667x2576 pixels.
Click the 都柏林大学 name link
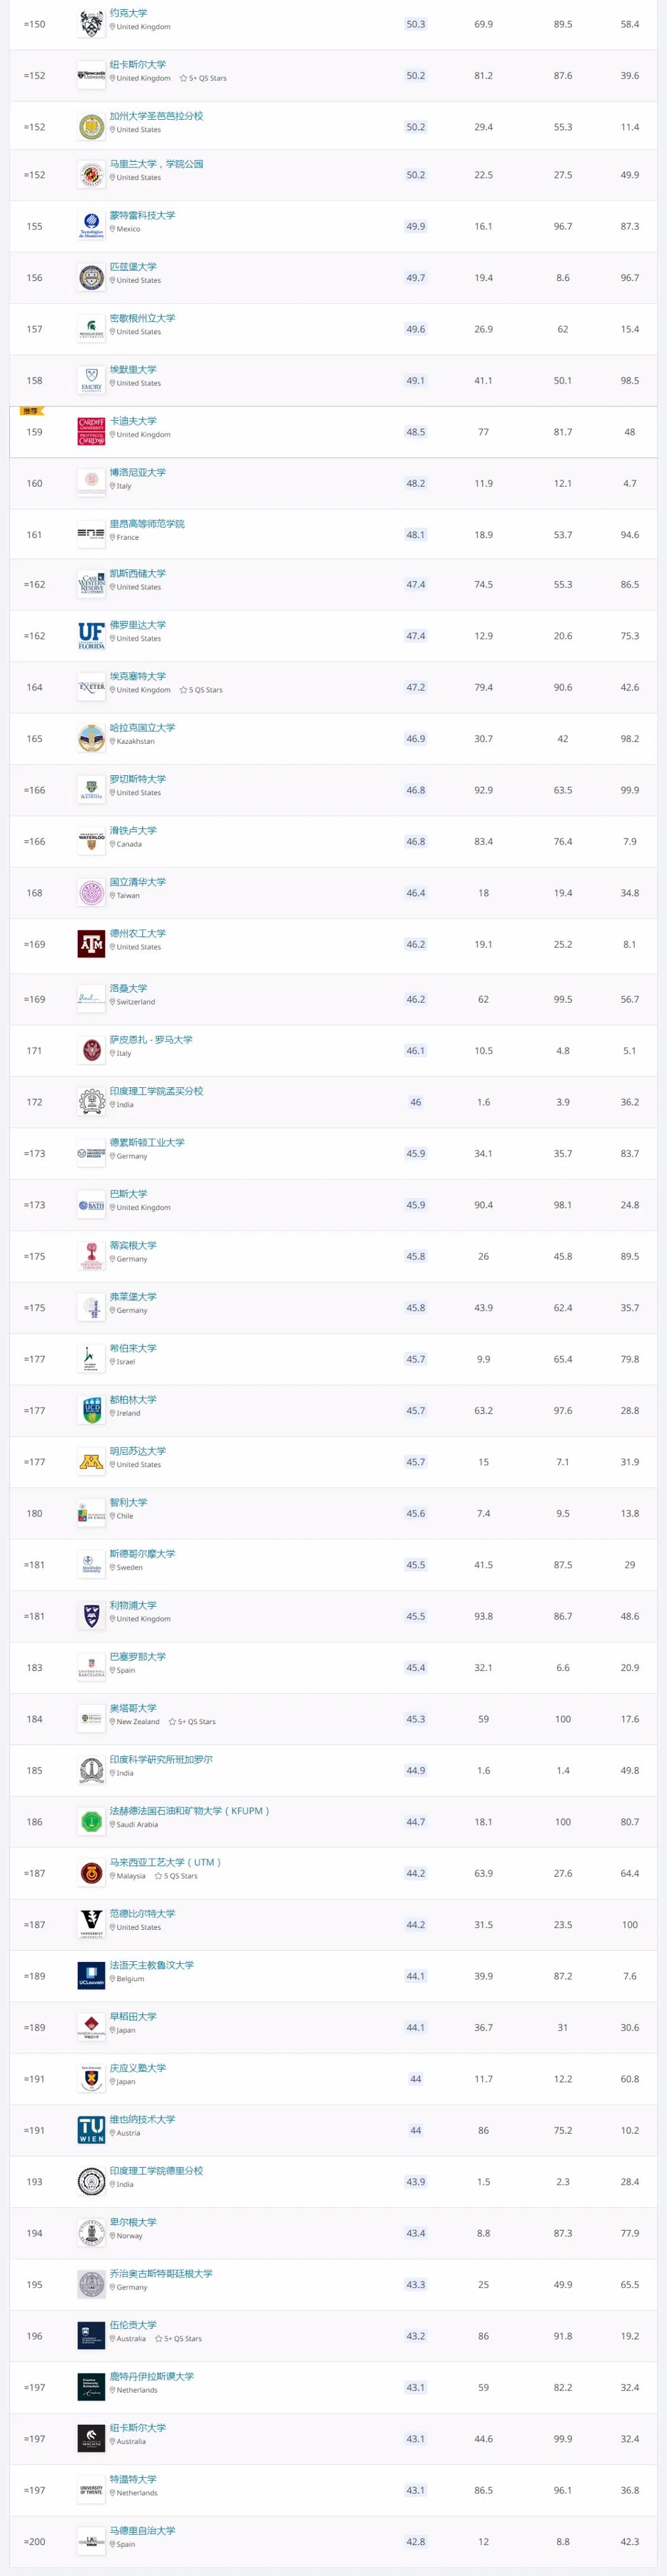tap(133, 1399)
